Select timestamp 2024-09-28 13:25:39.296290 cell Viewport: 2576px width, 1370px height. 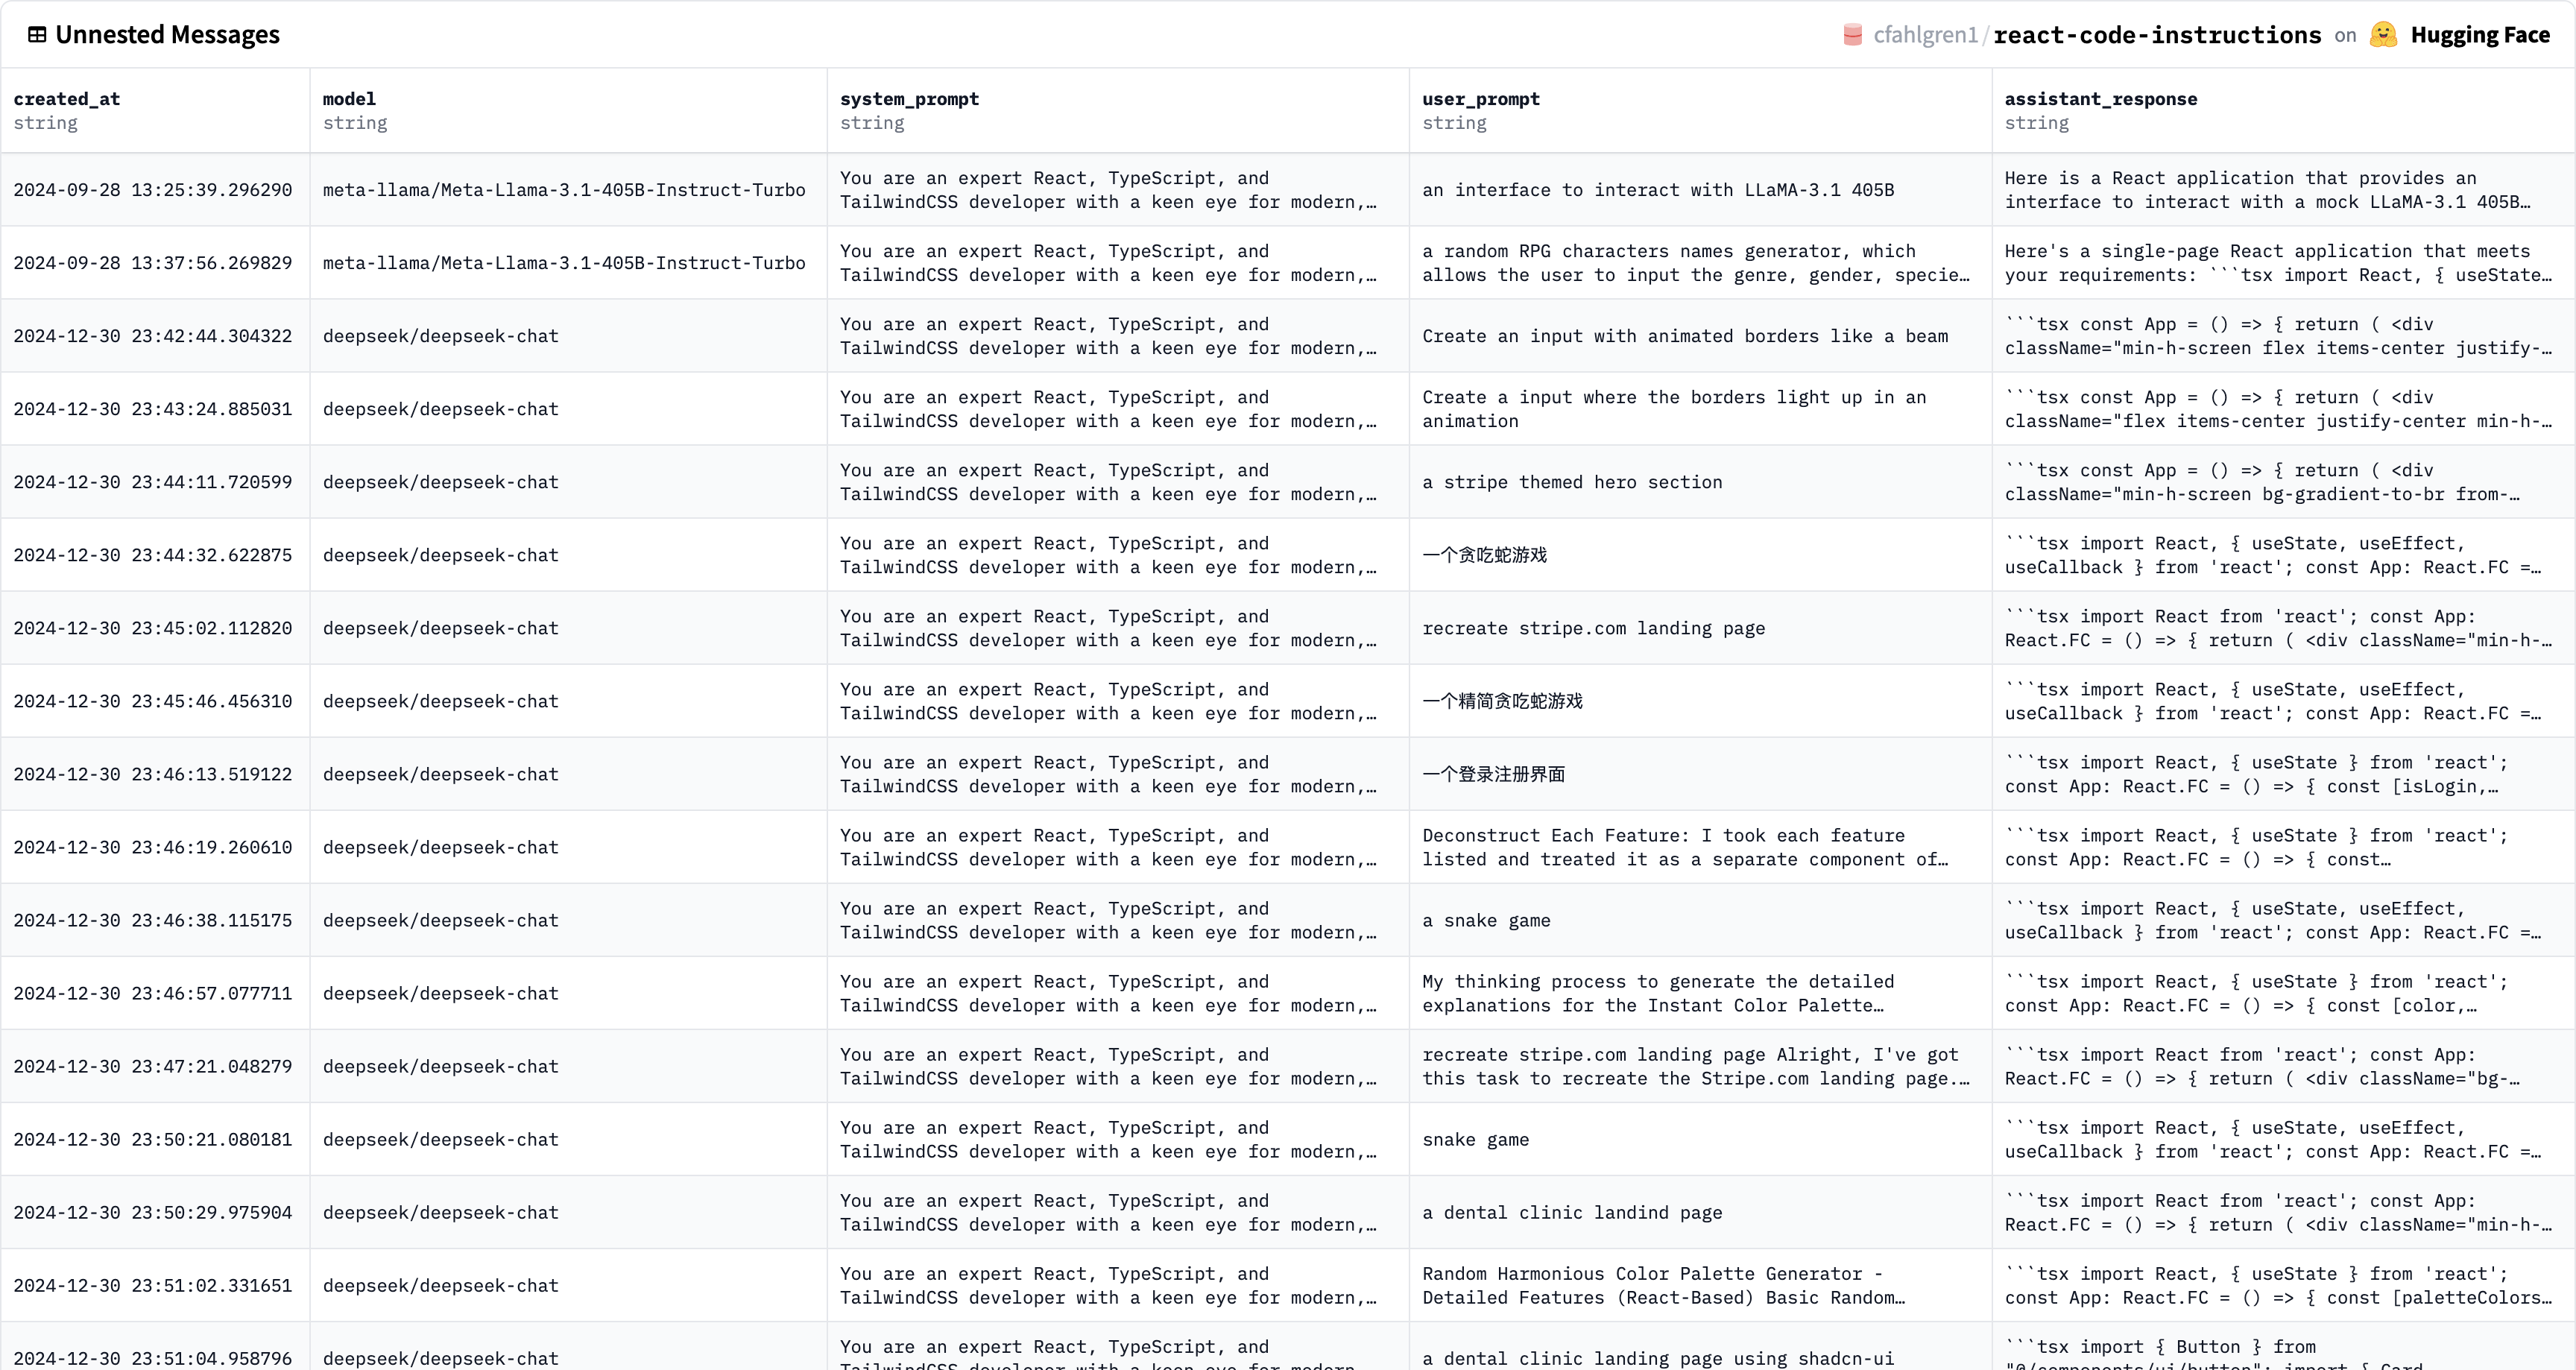(x=153, y=190)
